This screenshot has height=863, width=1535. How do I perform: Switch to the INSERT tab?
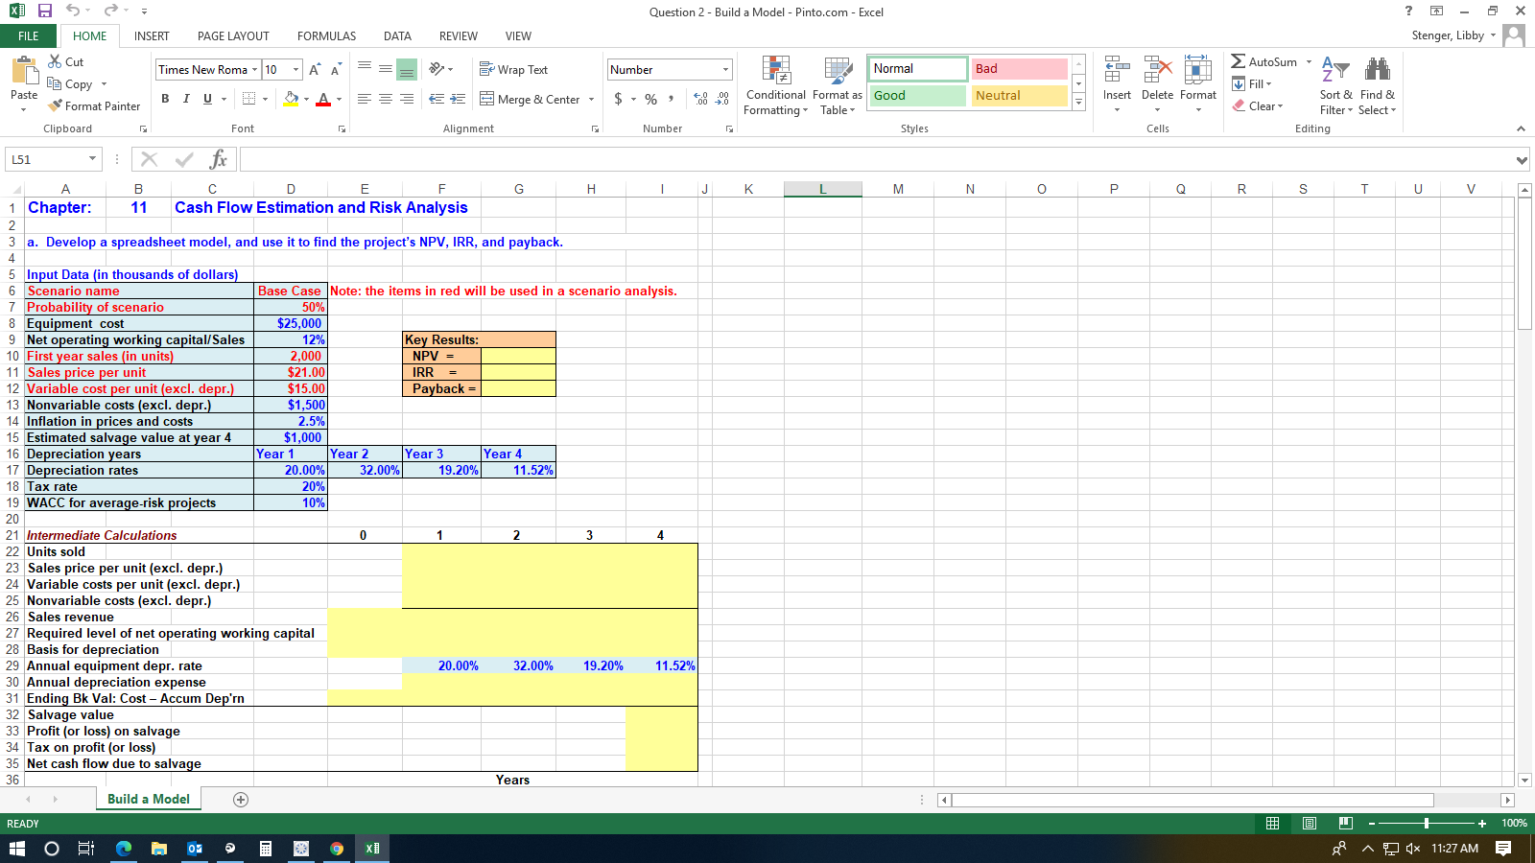(x=152, y=35)
